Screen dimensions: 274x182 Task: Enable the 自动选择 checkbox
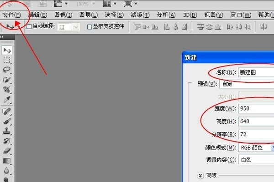[x=29, y=26]
